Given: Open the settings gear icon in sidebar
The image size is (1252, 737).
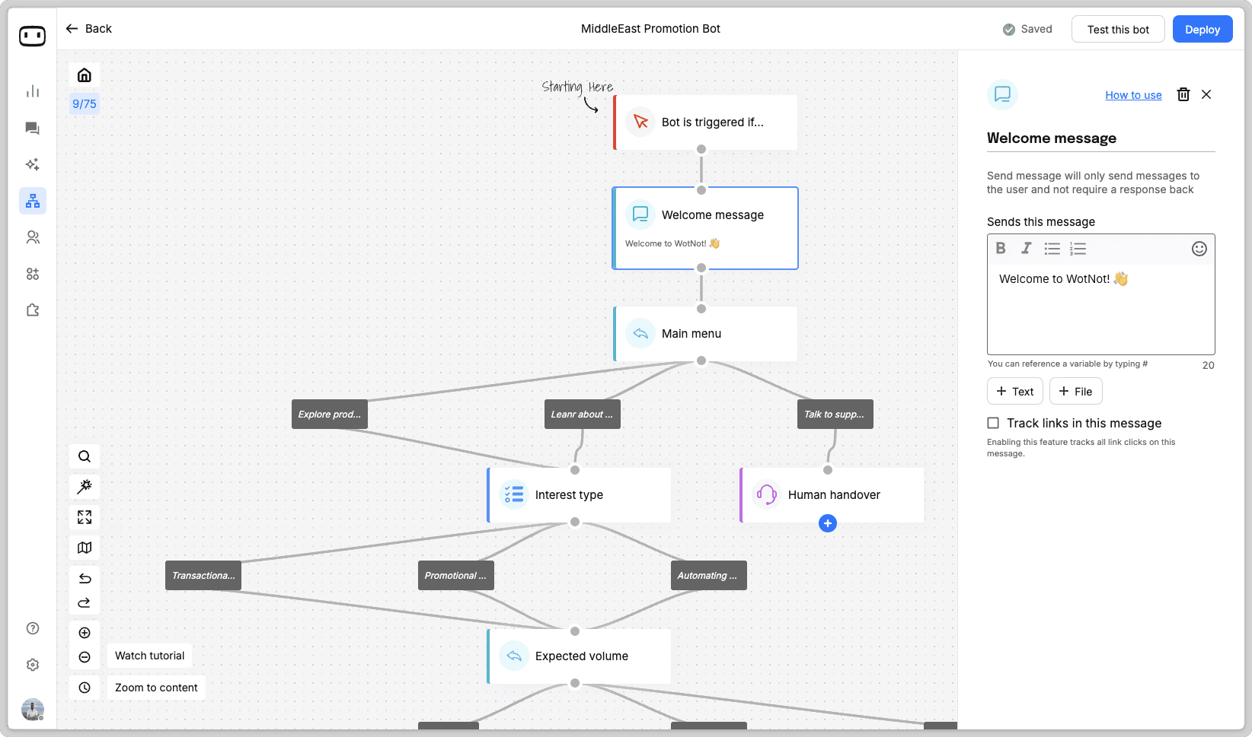Looking at the screenshot, I should (33, 665).
